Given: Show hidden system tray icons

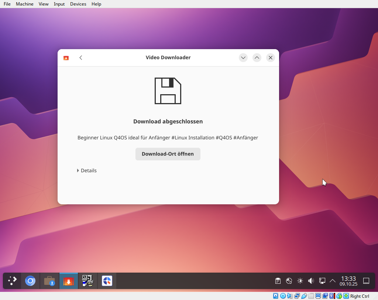Looking at the screenshot, I should click(333, 281).
